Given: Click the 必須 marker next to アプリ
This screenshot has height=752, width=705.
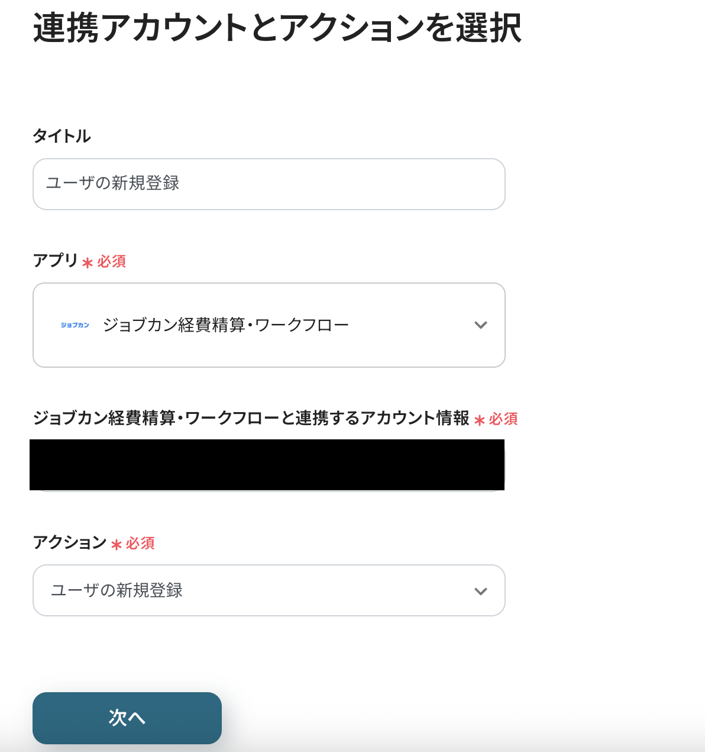Looking at the screenshot, I should [x=112, y=261].
